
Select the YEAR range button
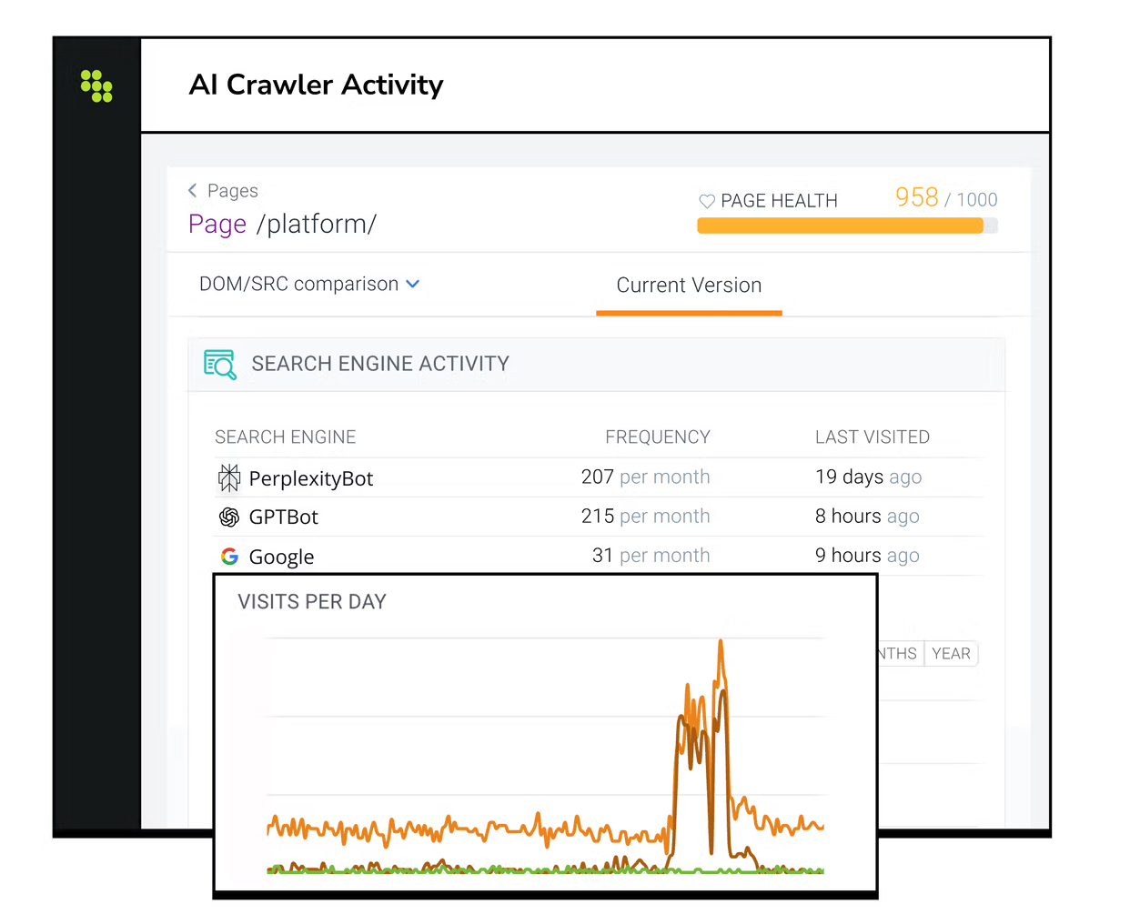951,654
